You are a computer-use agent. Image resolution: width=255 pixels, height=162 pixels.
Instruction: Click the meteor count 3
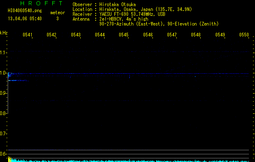[58, 19]
